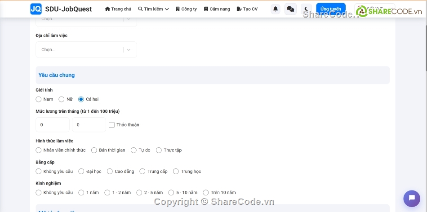427x212 pixels.
Task: Select Trung học degree radio
Action: click(176, 172)
